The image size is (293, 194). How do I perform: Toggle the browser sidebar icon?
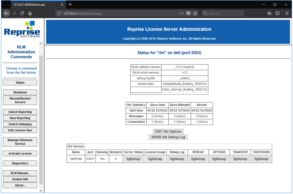tap(278, 13)
